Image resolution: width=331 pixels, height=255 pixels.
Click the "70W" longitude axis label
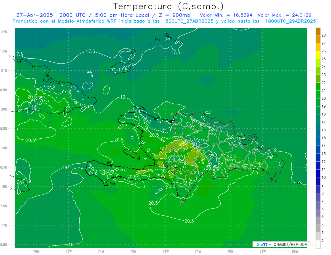pyautogui.click(x=230, y=251)
